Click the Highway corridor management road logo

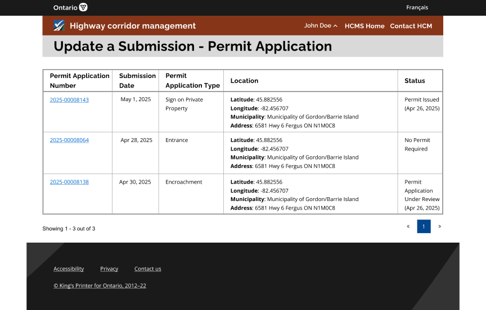click(x=59, y=25)
